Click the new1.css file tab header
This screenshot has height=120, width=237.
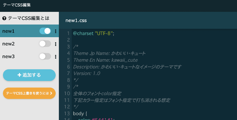click(76, 20)
